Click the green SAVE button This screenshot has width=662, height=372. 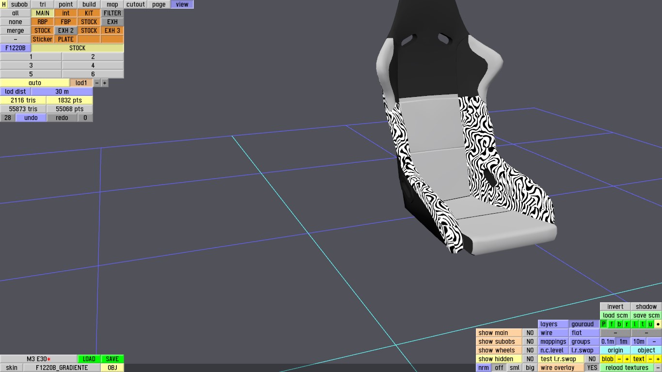tap(112, 359)
